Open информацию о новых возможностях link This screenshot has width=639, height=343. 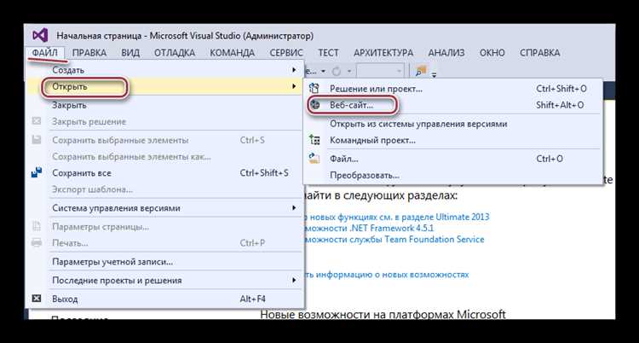[x=387, y=275]
